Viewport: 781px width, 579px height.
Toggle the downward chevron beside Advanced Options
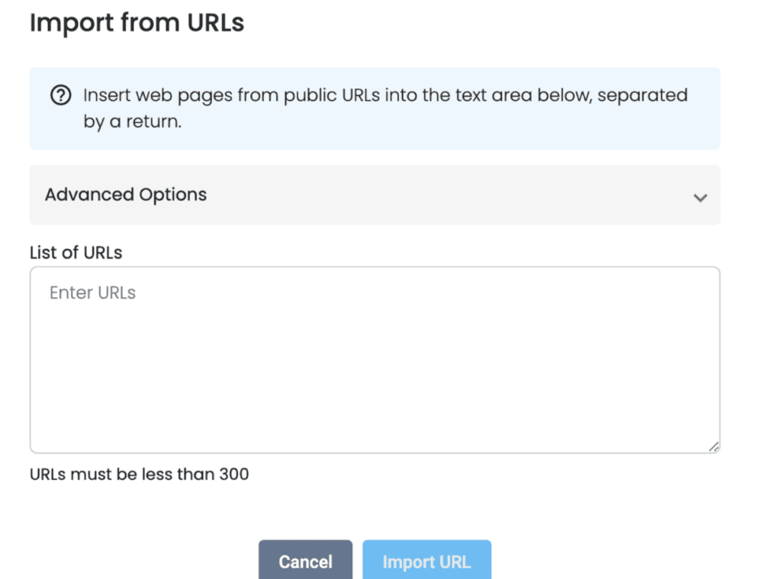(x=699, y=197)
